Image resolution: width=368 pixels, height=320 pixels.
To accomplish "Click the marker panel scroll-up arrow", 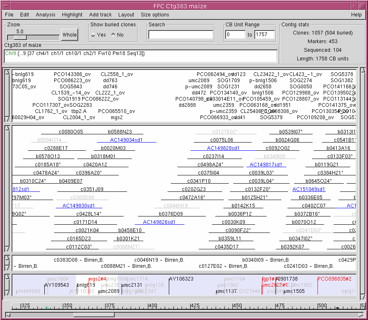I will pos(7,73).
